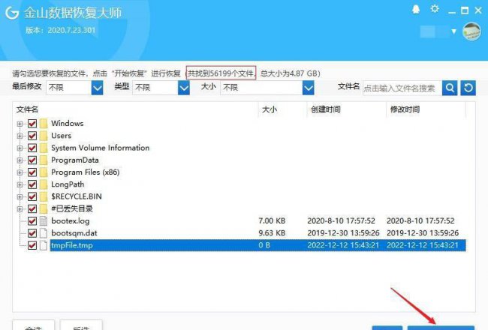Viewport: 488px width, 330px height.
Task: Toggle the #已丢失目录 checkbox
Action: coord(32,208)
